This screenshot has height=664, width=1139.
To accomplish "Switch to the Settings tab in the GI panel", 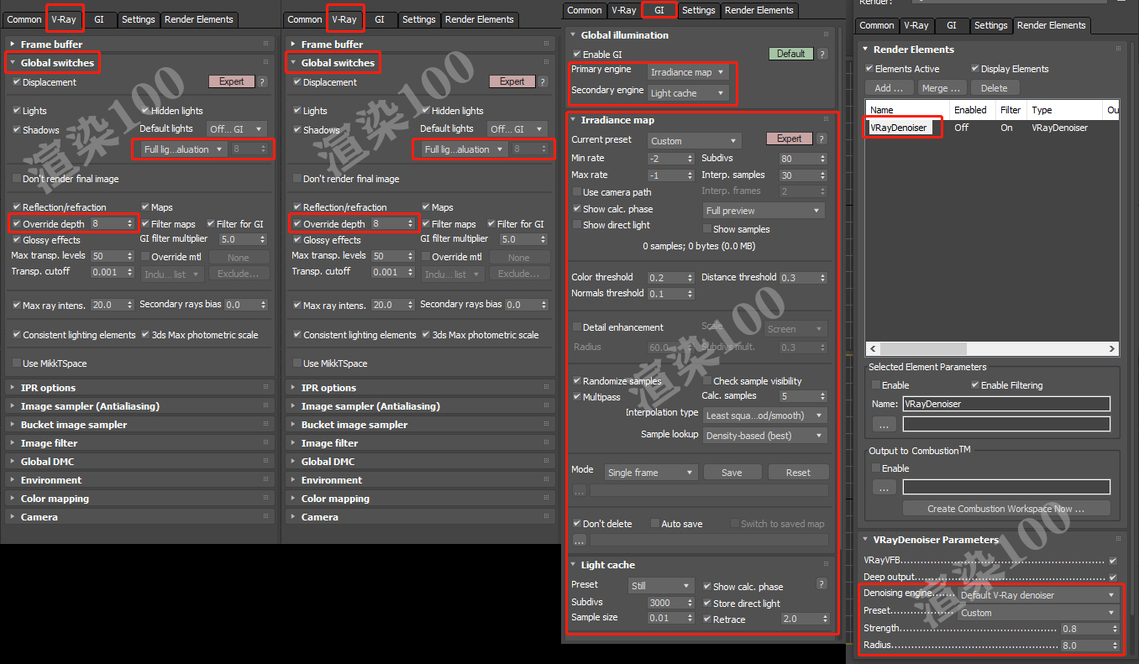I will [698, 10].
